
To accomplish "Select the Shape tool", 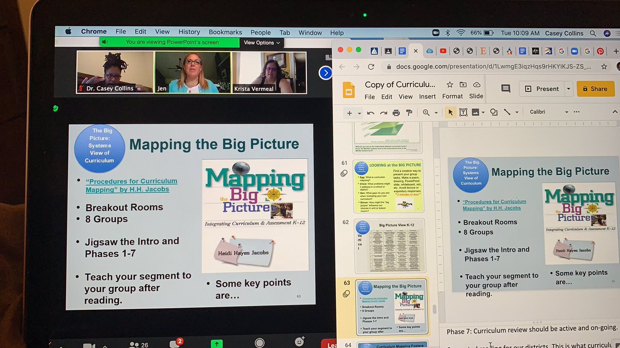I will pos(494,112).
